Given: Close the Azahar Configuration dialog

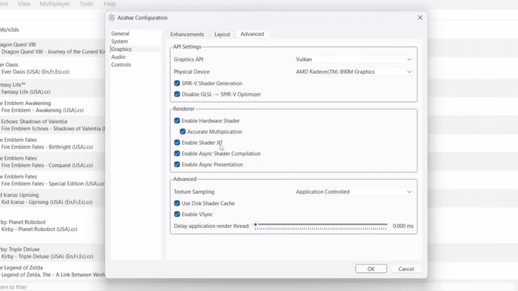Looking at the screenshot, I should [420, 18].
